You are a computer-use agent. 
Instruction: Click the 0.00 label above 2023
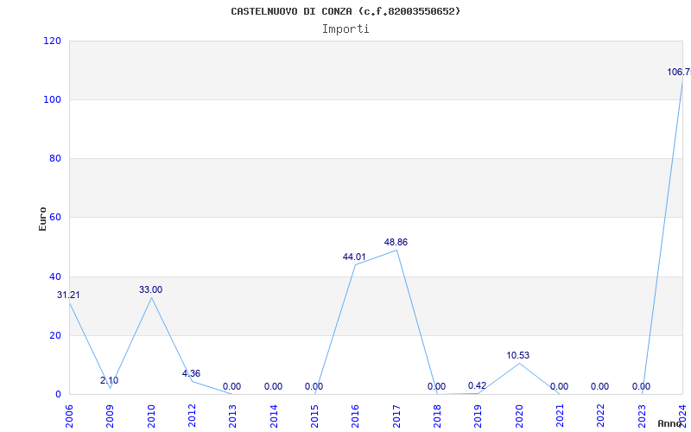[x=641, y=386]
